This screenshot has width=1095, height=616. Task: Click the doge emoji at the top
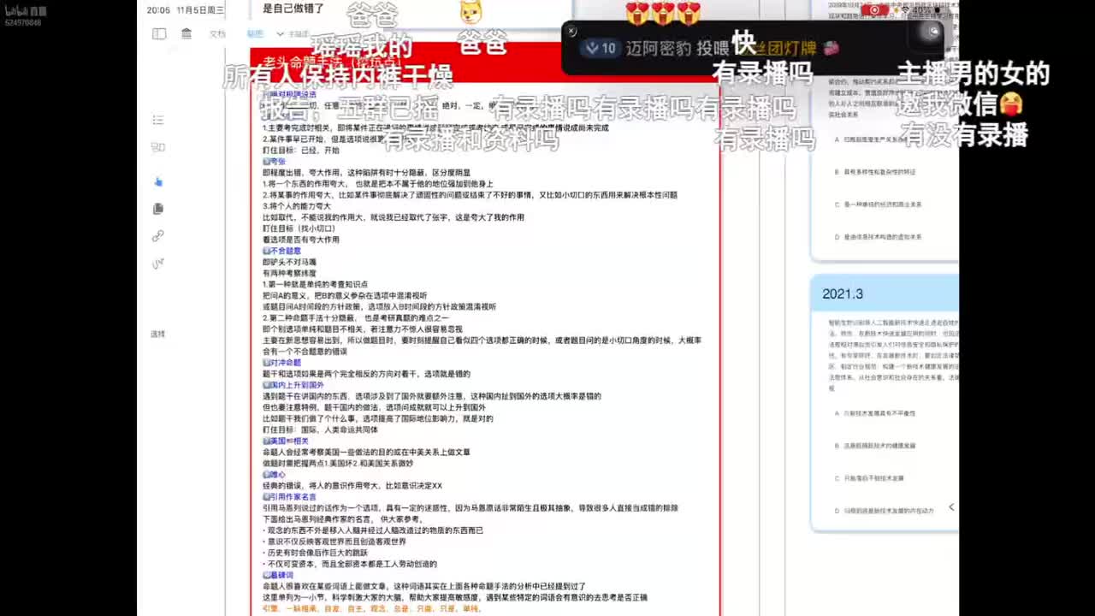pyautogui.click(x=471, y=12)
